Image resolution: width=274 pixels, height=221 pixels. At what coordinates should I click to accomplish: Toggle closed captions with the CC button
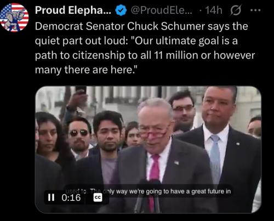click(98, 197)
